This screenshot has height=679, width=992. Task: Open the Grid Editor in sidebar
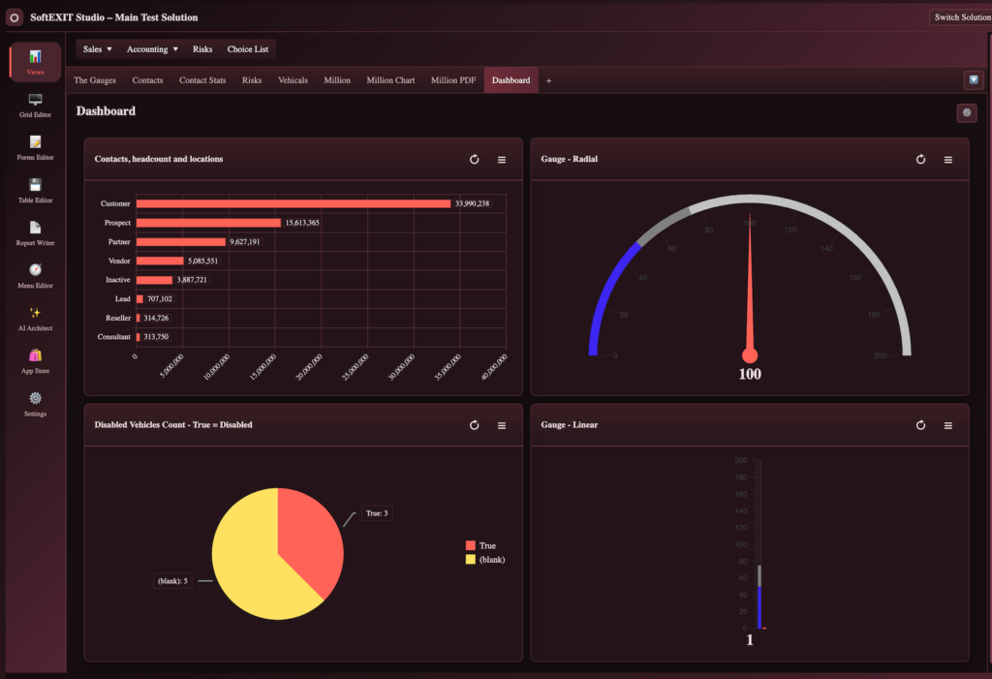[35, 105]
